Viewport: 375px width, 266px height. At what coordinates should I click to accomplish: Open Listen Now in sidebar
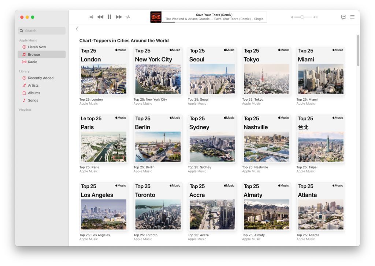coord(37,47)
